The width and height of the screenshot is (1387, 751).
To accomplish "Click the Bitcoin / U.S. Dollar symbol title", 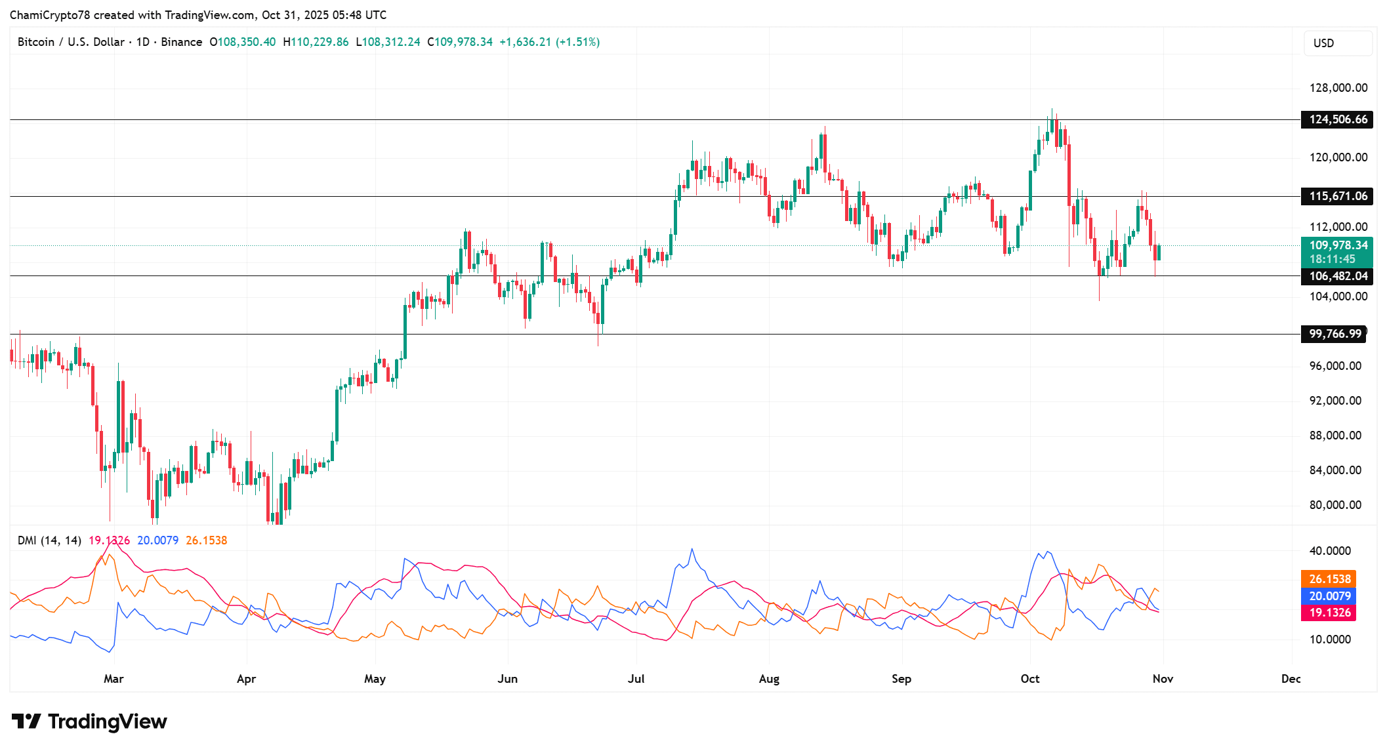I will point(71,42).
